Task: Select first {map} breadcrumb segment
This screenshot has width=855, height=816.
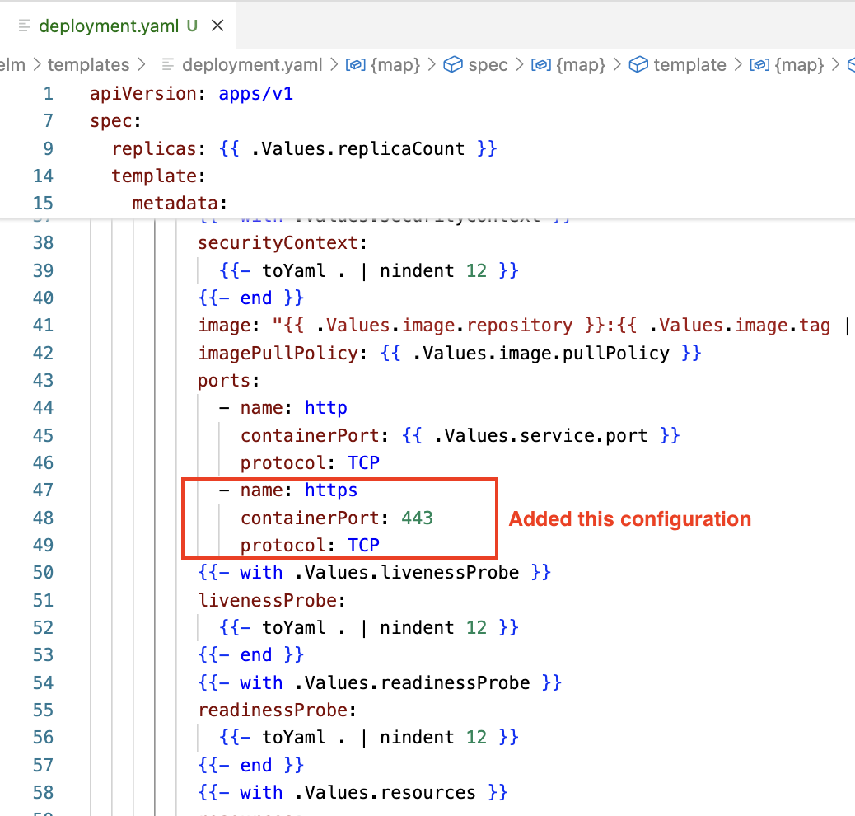Action: pyautogui.click(x=395, y=65)
